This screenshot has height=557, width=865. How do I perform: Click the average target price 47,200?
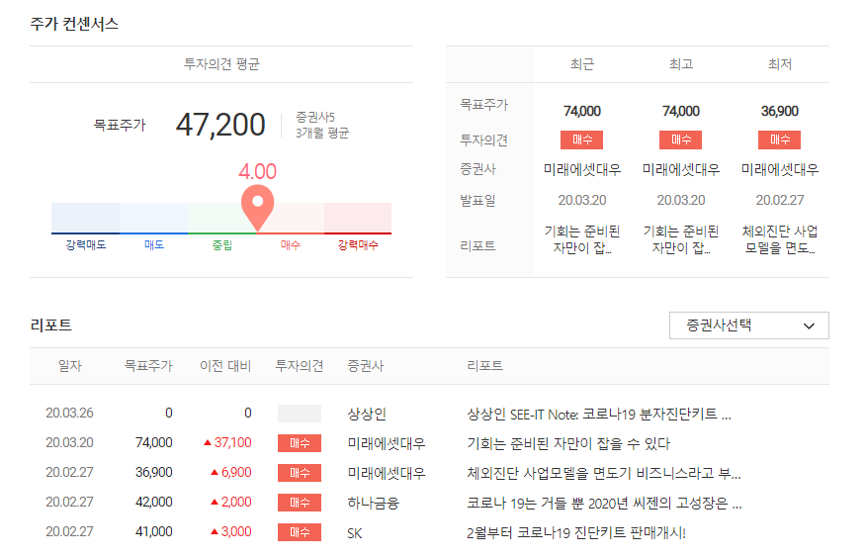point(220,125)
